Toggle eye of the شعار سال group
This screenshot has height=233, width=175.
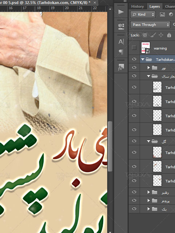[134, 76]
